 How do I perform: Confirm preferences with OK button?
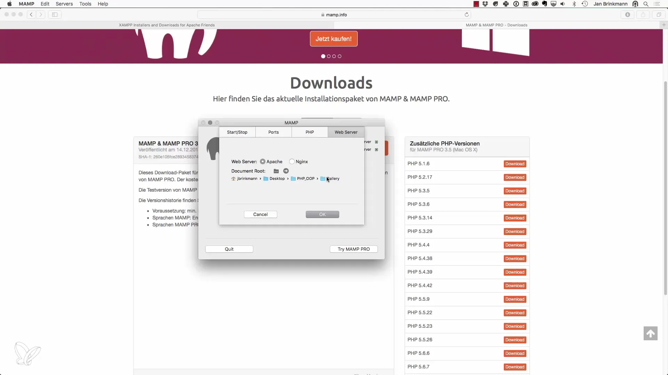pos(323,215)
